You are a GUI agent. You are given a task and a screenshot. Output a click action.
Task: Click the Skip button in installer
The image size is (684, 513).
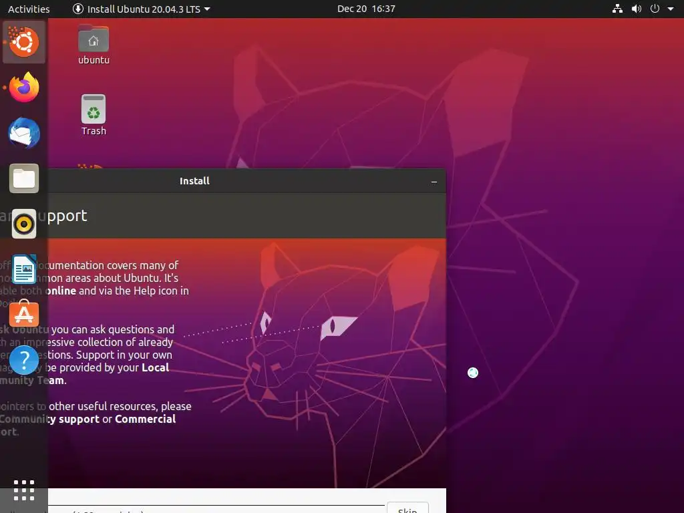point(407,508)
